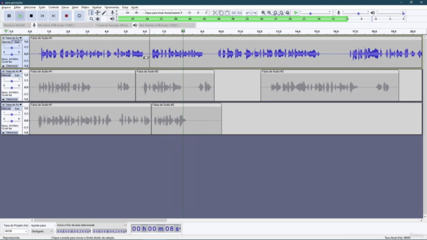Click the Undo arrow icon

tap(248, 13)
